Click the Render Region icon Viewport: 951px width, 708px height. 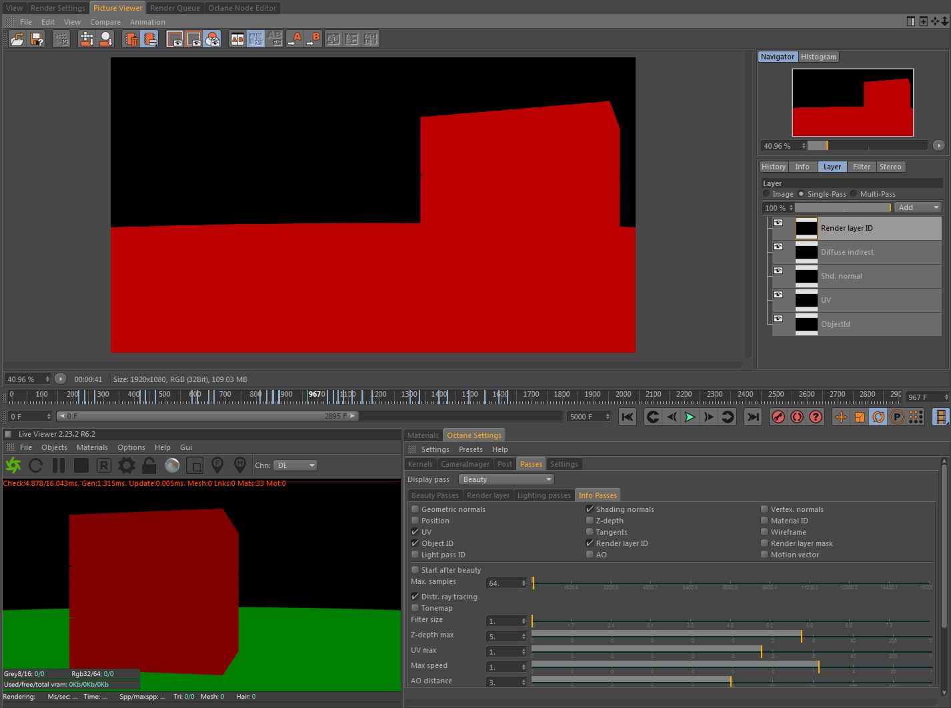(175, 39)
